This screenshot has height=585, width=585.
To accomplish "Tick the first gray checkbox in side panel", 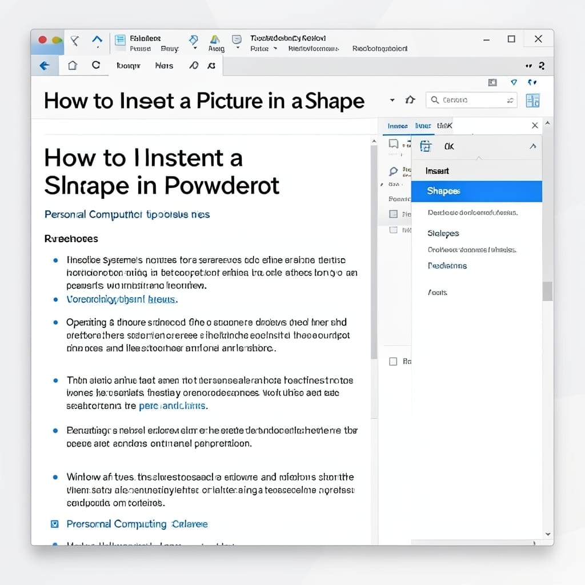I will [x=393, y=214].
